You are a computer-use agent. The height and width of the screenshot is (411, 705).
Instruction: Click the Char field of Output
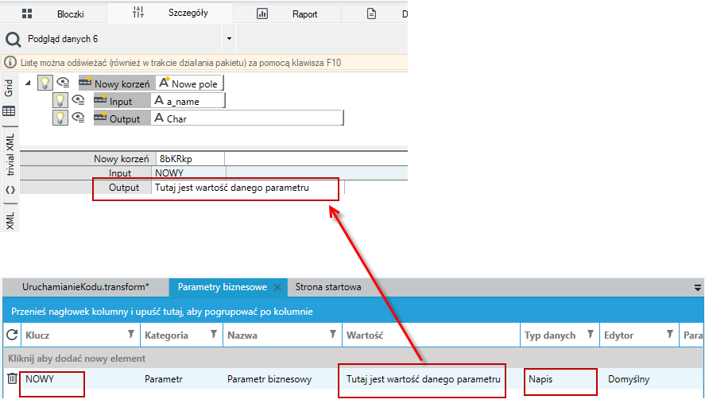[247, 118]
